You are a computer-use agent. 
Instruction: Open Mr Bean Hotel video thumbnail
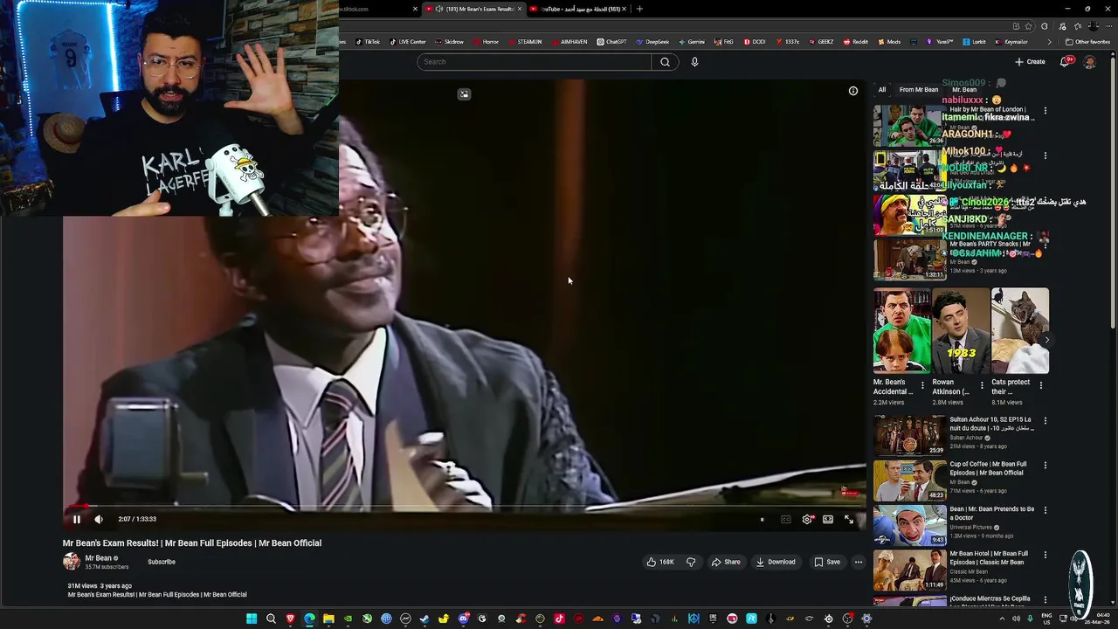(909, 569)
